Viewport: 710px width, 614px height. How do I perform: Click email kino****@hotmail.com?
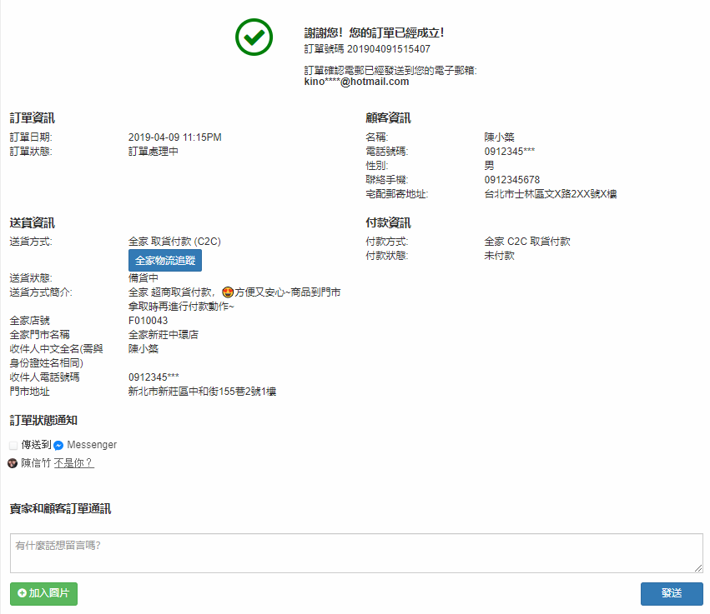click(356, 82)
